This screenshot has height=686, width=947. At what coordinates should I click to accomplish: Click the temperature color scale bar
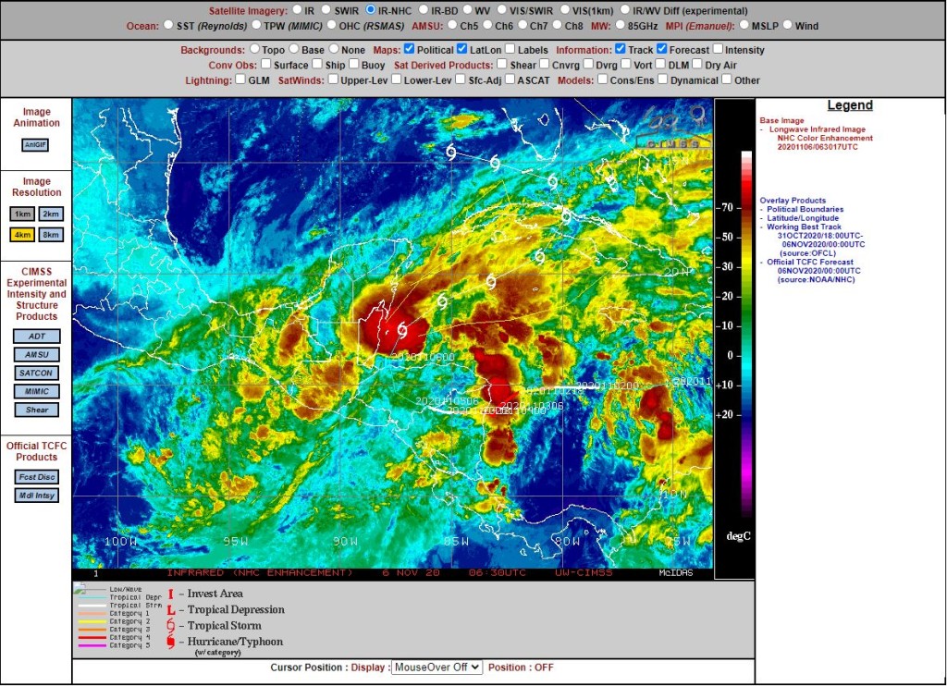point(746,334)
